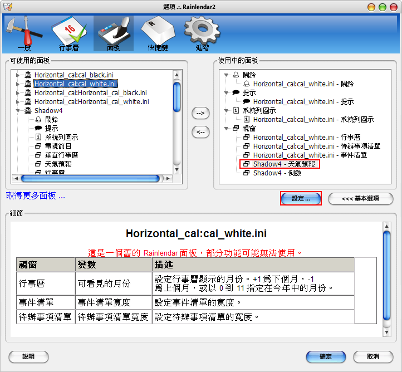Expand Horizontal_cal:cal_black.ini in available skins
The width and height of the screenshot is (402, 372).
[x=18, y=75]
